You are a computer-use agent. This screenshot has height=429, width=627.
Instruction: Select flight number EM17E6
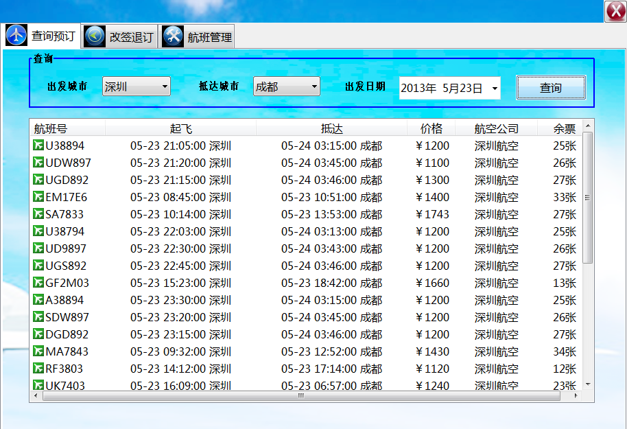[x=66, y=197]
